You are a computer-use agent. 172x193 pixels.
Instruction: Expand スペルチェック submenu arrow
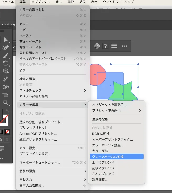pyautogui.click(x=85, y=90)
